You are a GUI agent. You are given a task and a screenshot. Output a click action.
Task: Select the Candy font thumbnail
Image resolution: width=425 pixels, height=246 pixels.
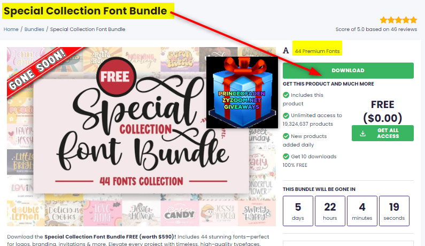(180, 213)
